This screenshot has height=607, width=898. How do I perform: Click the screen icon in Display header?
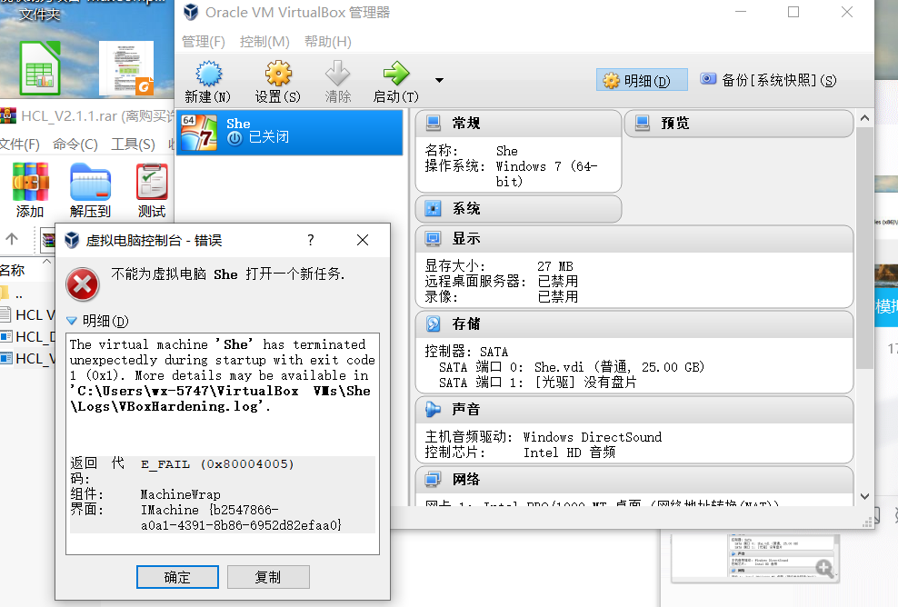tap(433, 239)
